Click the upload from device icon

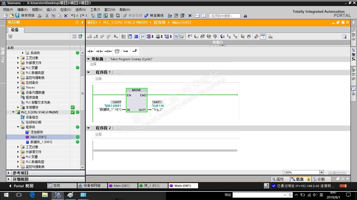(x=106, y=16)
